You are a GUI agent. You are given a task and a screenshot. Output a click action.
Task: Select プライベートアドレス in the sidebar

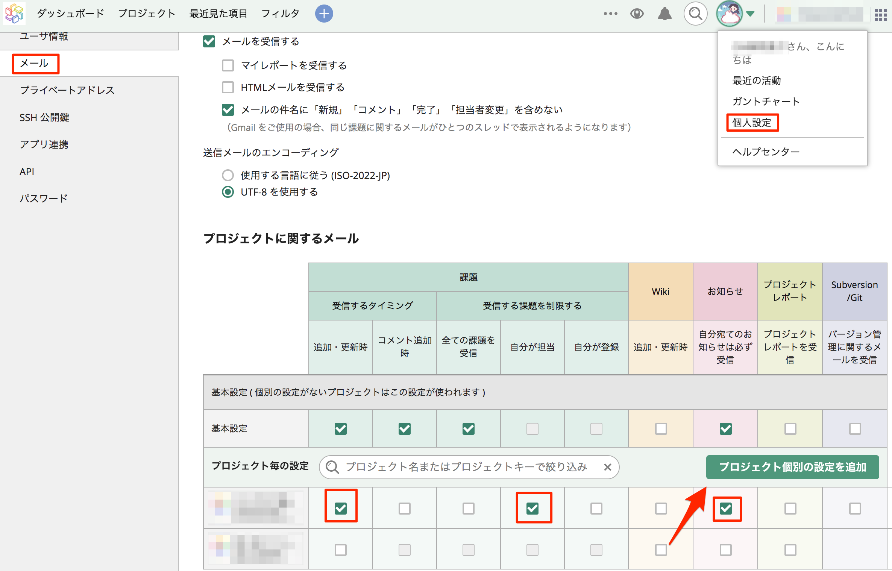click(x=67, y=90)
